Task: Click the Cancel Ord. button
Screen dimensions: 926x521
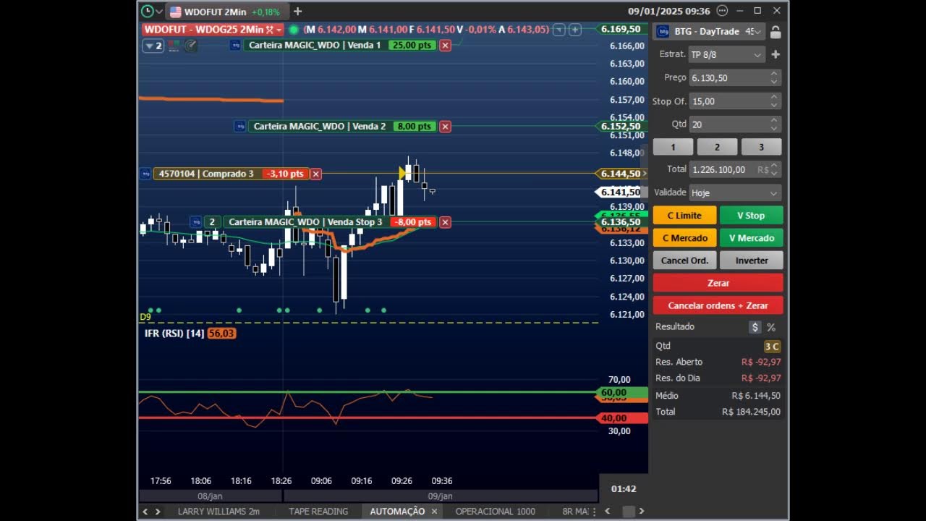Action: click(684, 260)
